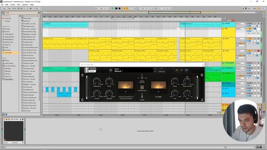The width and height of the screenshot is (267, 150).
Task: Click the Auto Pan item in results
Action: (27, 21)
